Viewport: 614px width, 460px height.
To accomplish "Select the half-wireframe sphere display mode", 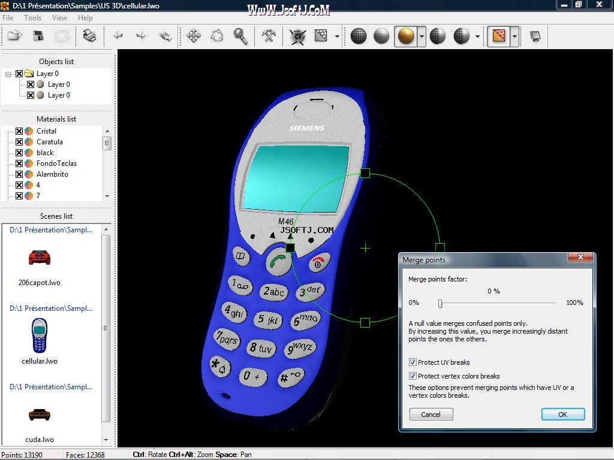I will coord(437,36).
